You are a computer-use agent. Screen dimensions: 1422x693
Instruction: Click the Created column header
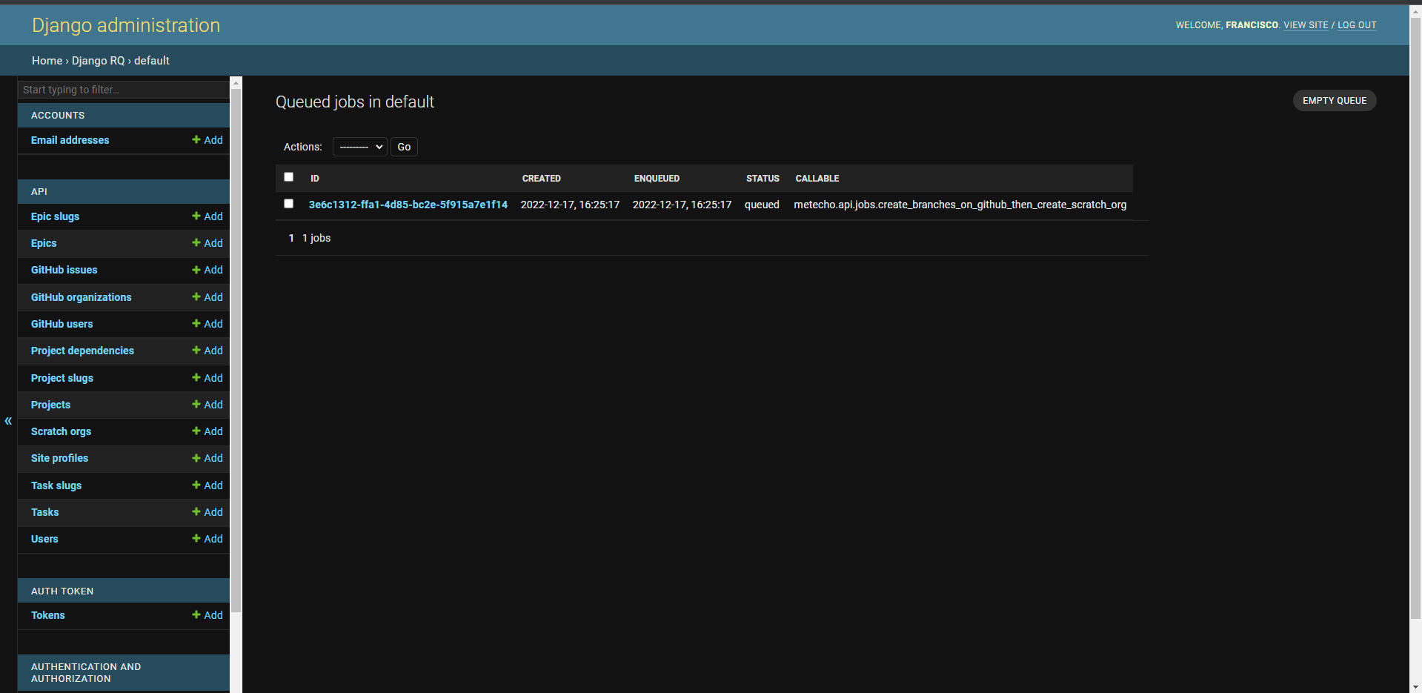tap(542, 179)
